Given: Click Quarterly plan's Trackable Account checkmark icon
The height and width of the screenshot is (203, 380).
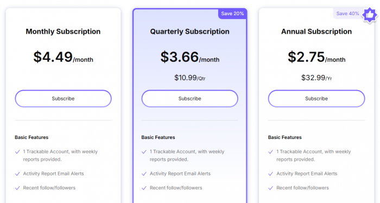Looking at the screenshot, I should [x=144, y=152].
